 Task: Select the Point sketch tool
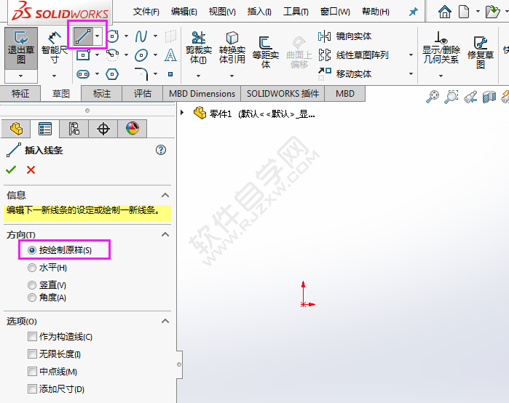[x=170, y=74]
